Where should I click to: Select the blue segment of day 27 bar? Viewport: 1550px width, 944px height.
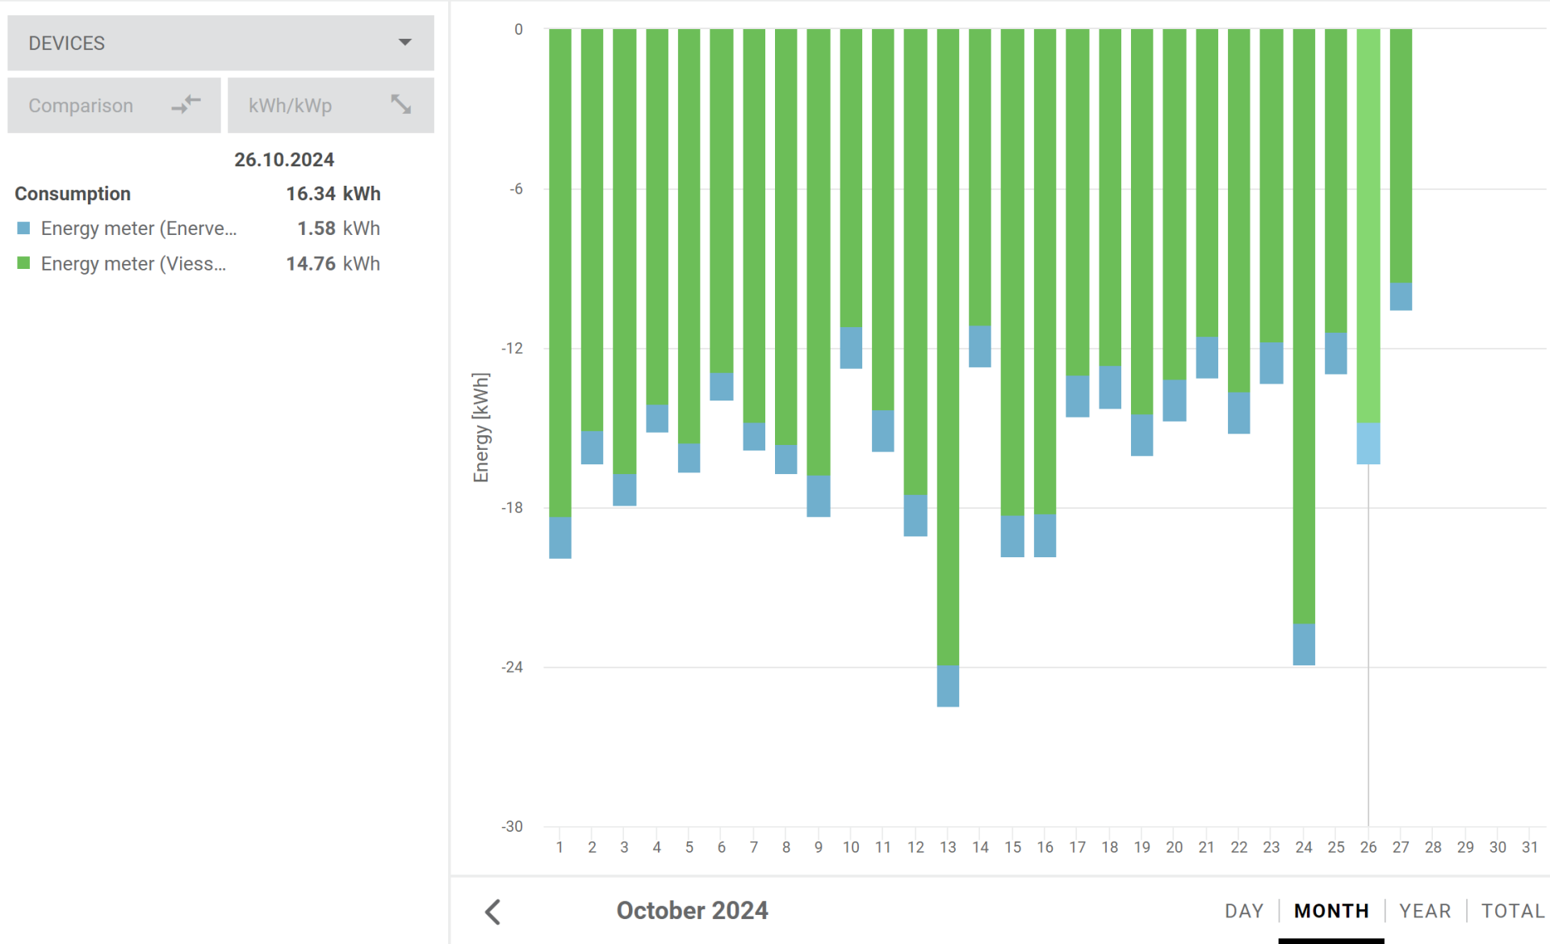(x=1401, y=296)
